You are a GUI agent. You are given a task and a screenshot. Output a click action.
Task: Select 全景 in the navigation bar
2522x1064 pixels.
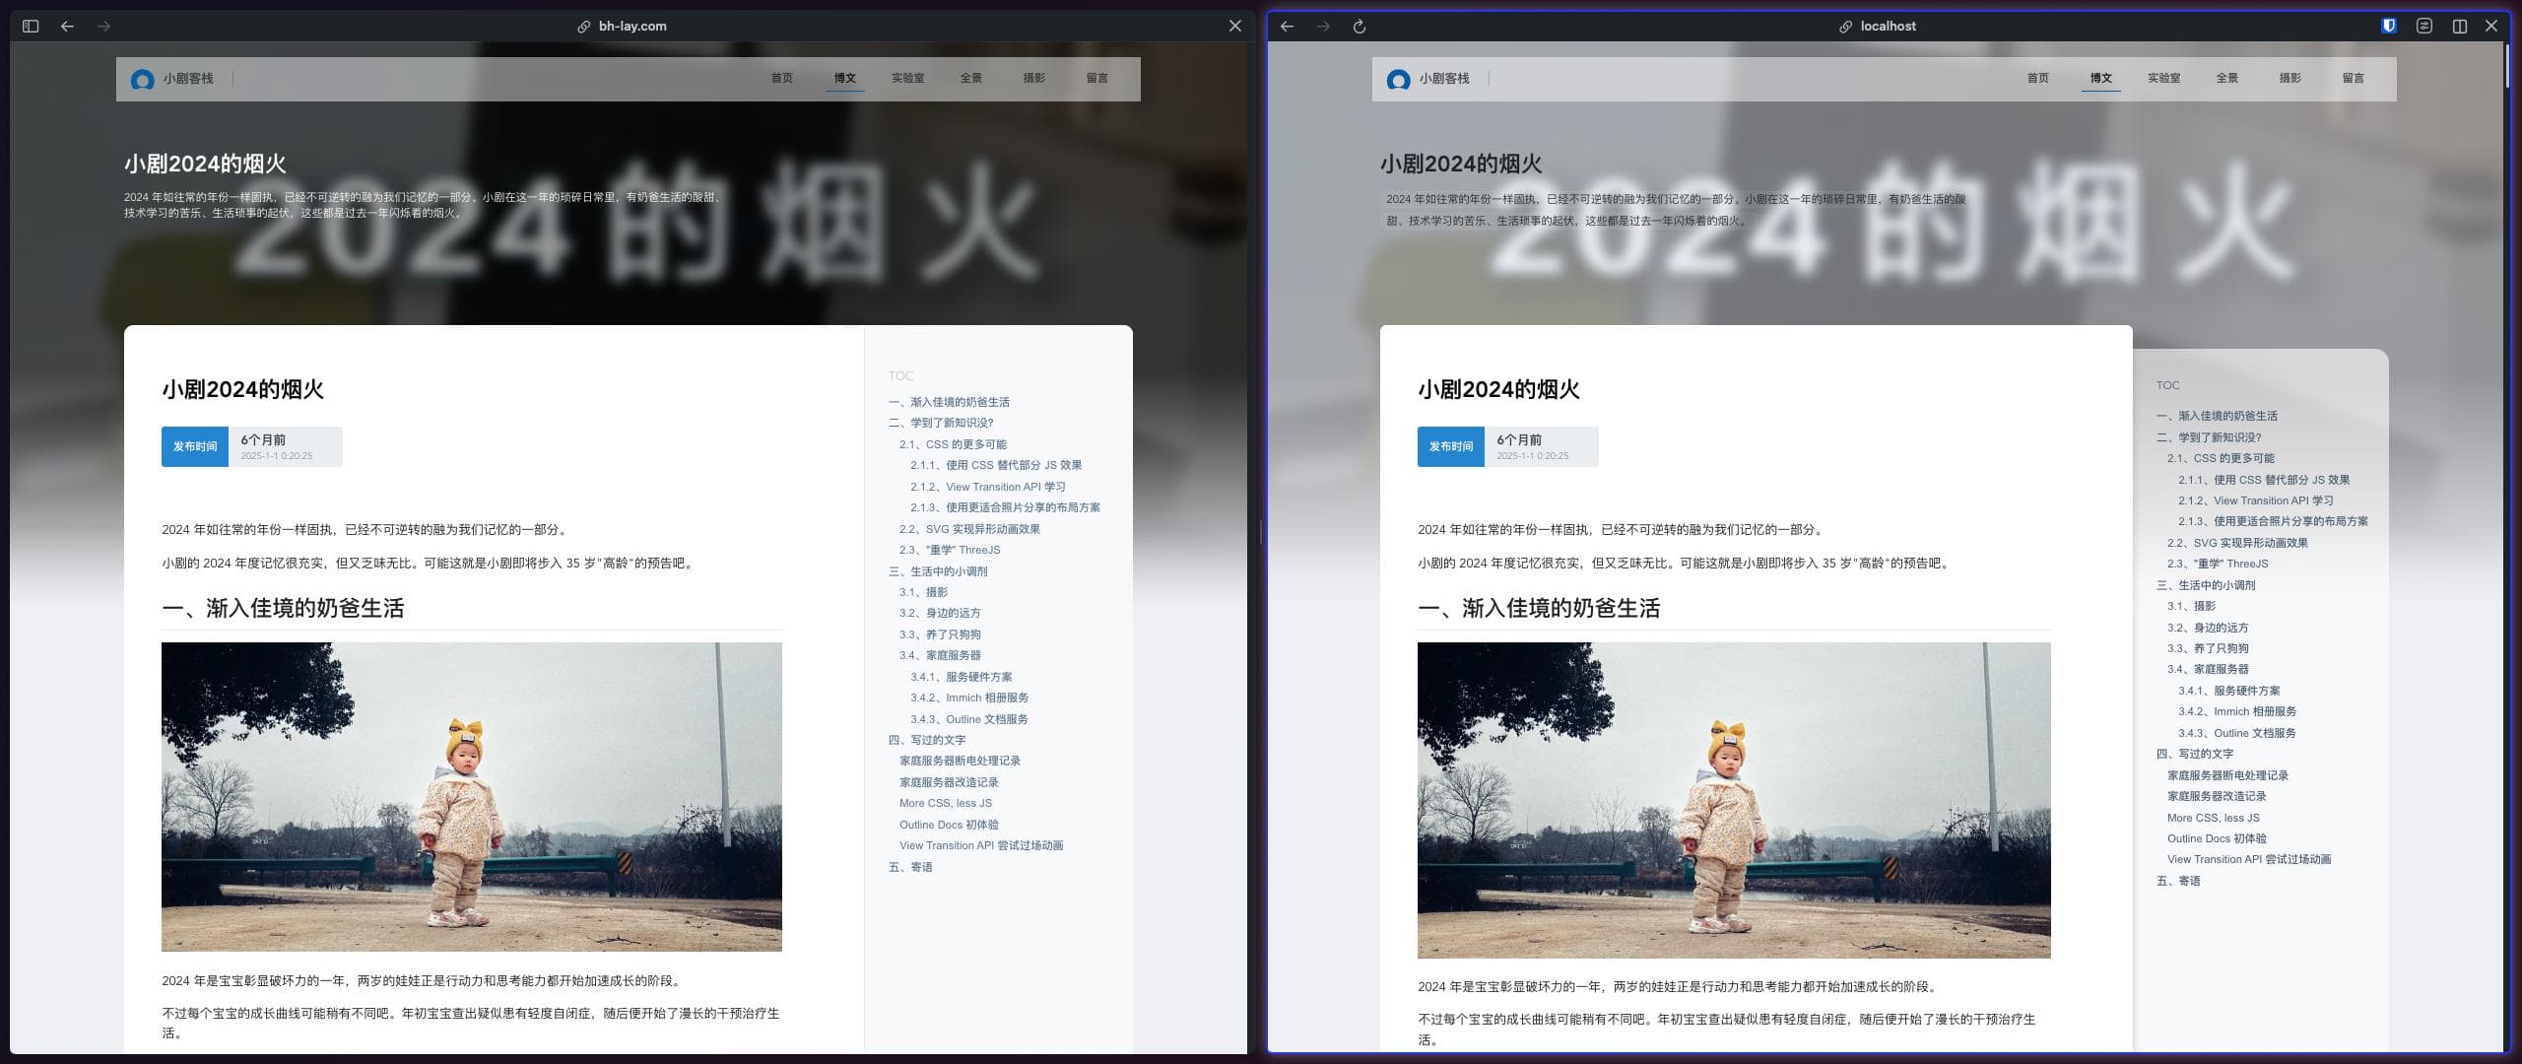[x=970, y=78]
